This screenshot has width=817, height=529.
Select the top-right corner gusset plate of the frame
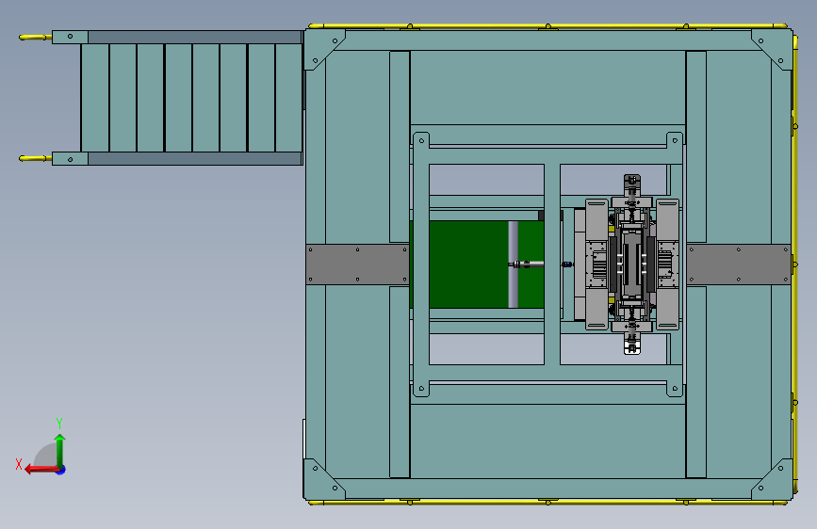click(776, 46)
